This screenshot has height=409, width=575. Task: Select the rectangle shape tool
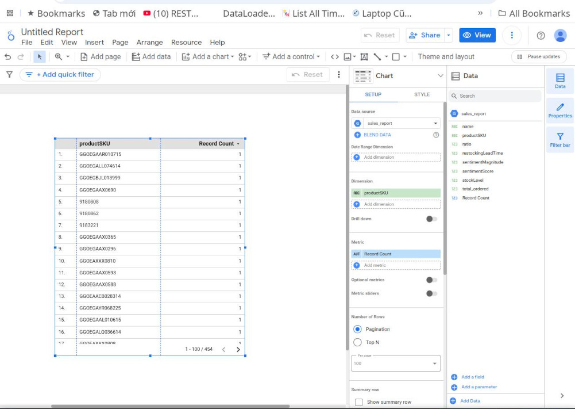[396, 56]
